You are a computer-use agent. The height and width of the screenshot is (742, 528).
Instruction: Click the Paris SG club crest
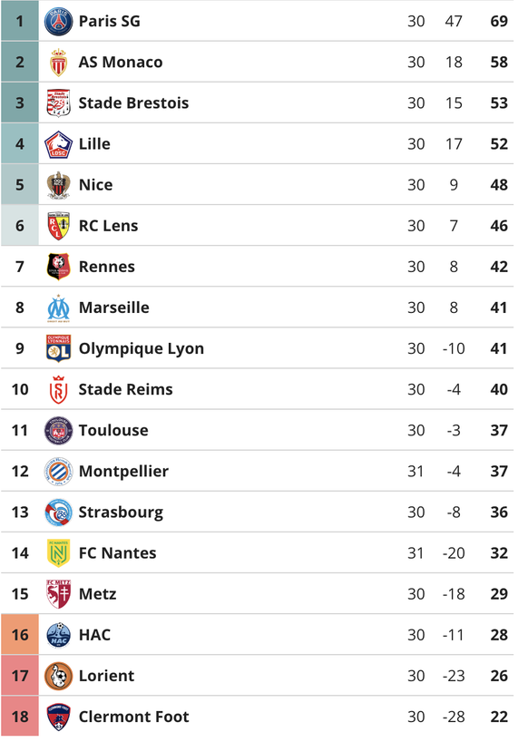coord(58,22)
